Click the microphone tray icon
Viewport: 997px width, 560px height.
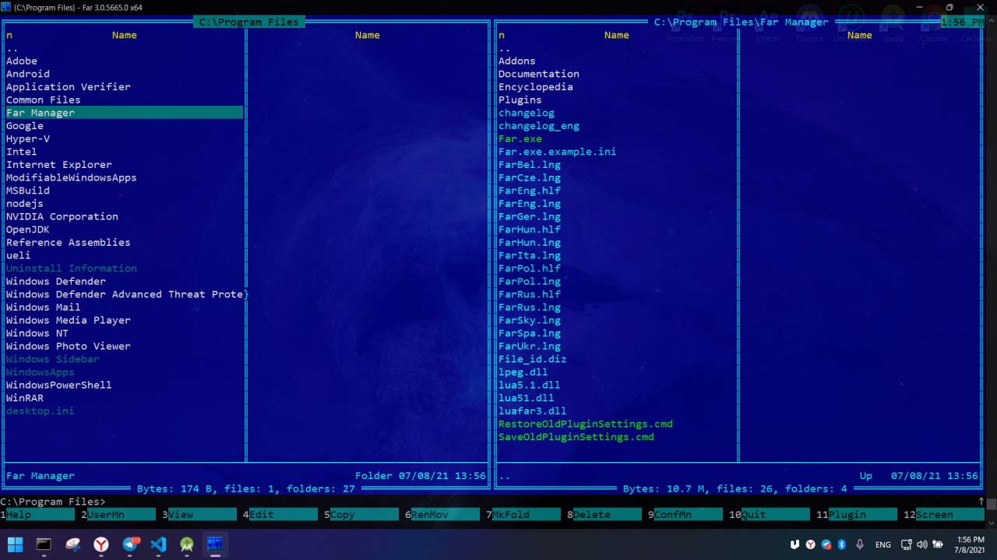[860, 544]
